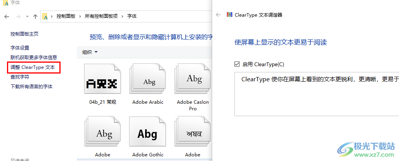Click ClearType 文本调谐器 title icon
This screenshot has height=161, width=399.
229,15
